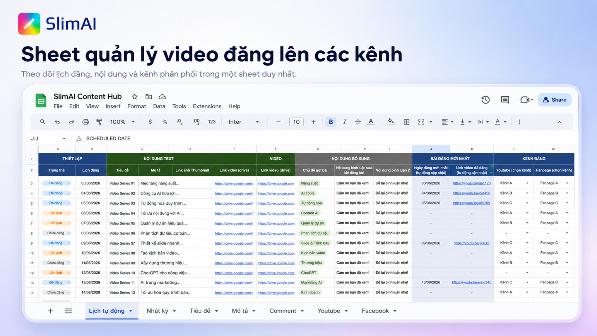The width and height of the screenshot is (597, 336).
Task: Open the Inter font dropdown
Action: click(x=244, y=122)
